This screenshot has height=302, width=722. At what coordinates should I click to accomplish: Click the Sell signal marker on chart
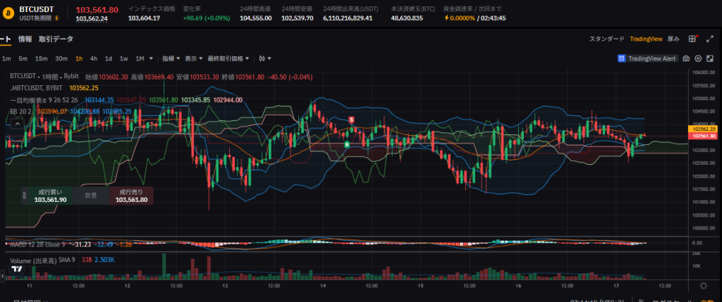click(351, 120)
